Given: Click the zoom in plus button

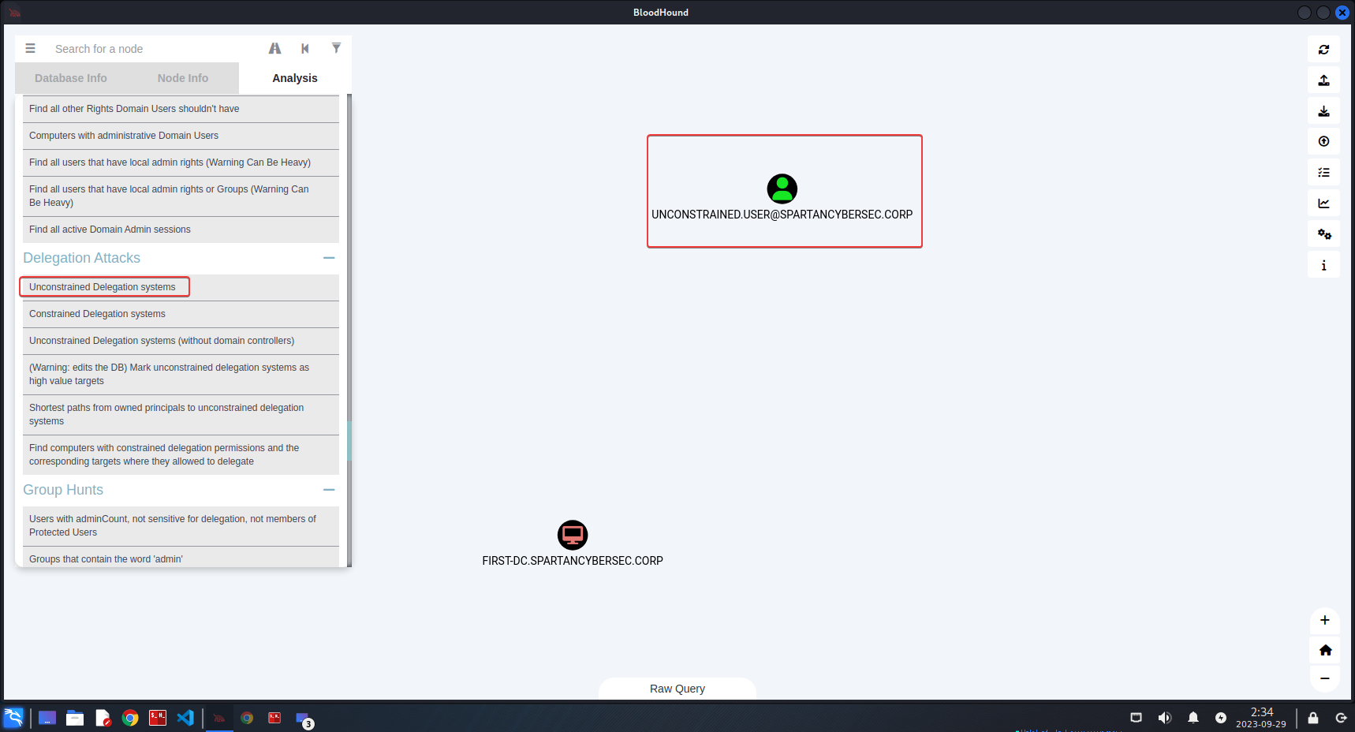Looking at the screenshot, I should pyautogui.click(x=1324, y=620).
